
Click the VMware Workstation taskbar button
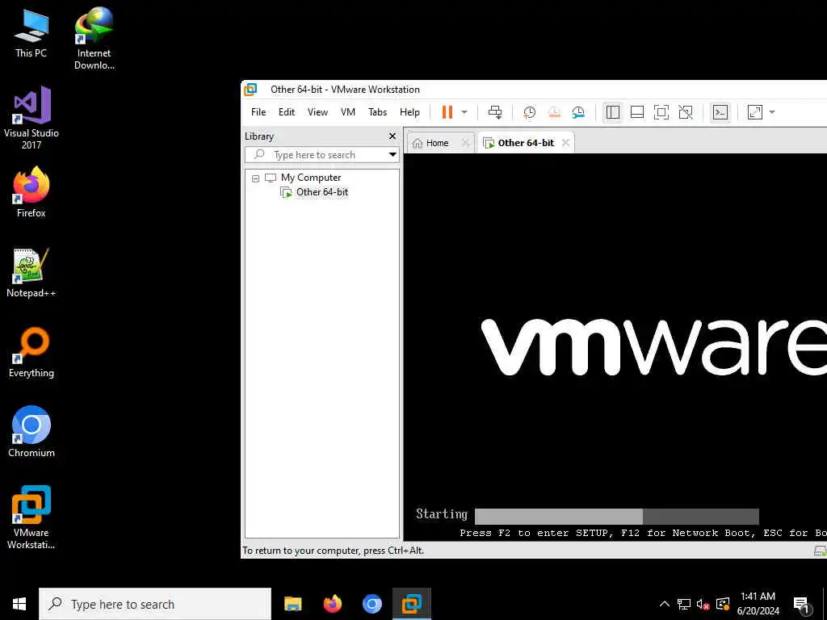coord(411,604)
